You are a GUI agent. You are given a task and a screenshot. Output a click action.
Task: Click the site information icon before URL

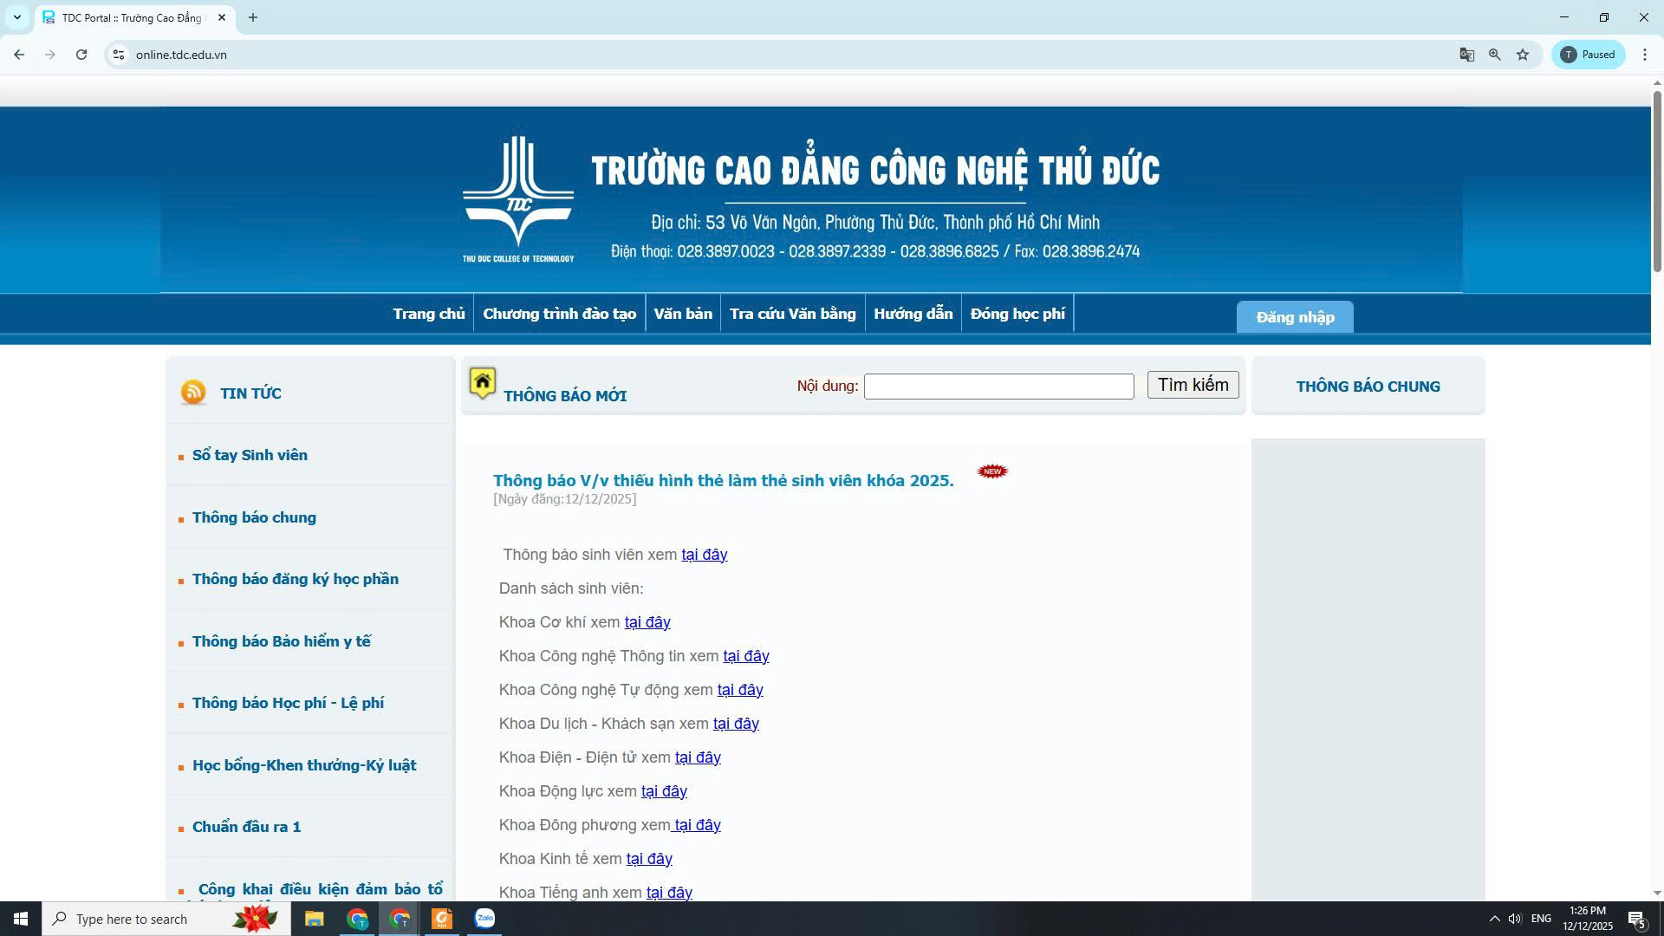point(120,55)
